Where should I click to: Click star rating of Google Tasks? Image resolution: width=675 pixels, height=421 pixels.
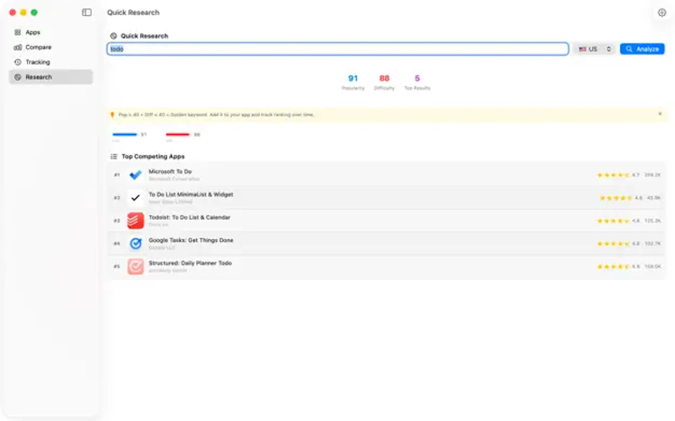(x=613, y=244)
